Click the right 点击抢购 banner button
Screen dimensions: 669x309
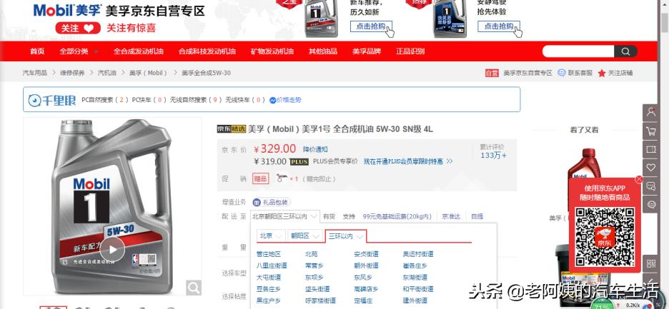click(499, 26)
